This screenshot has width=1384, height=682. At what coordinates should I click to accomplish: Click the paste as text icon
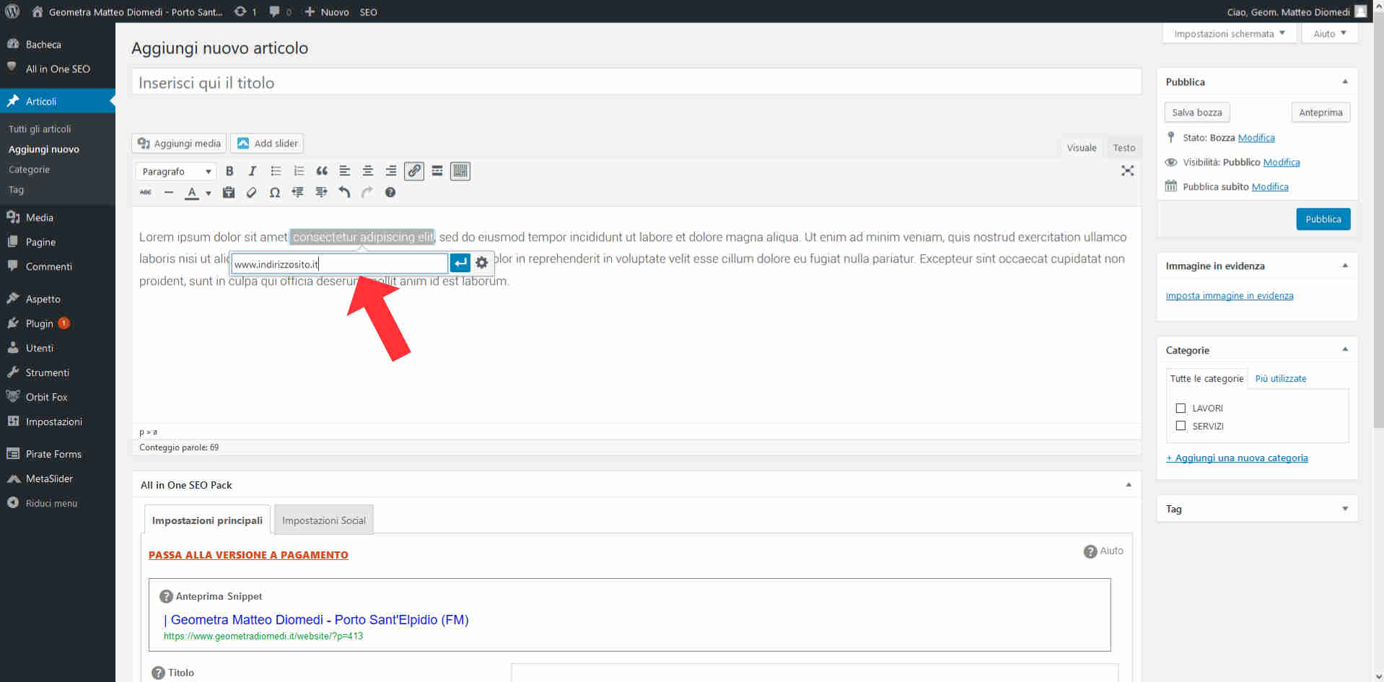point(229,193)
